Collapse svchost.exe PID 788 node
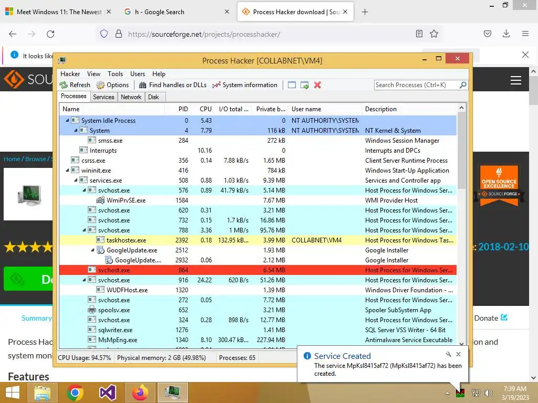 tap(85, 230)
